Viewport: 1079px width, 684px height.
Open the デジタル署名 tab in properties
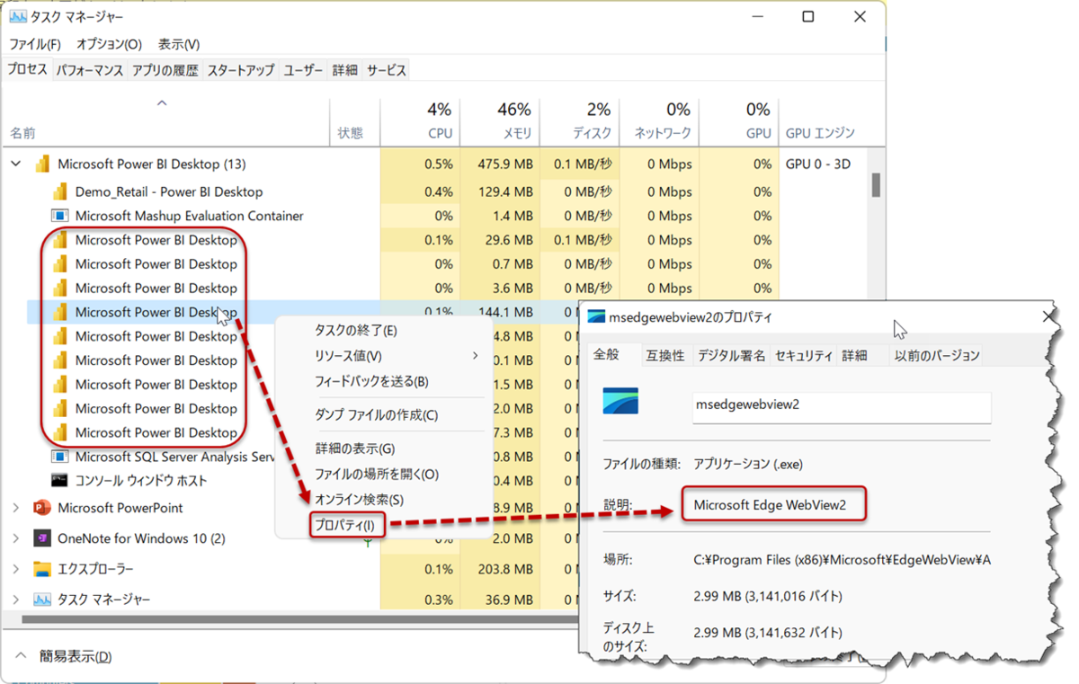click(x=731, y=355)
